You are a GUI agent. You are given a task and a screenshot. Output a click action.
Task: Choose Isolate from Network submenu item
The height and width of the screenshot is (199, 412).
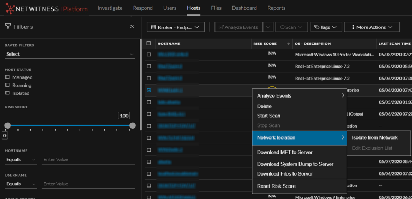[375, 137]
